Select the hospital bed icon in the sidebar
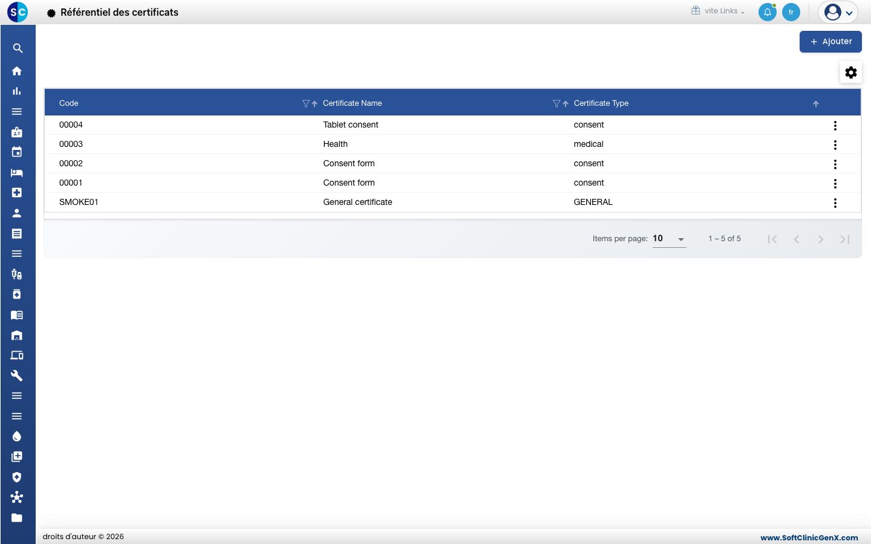 click(17, 172)
